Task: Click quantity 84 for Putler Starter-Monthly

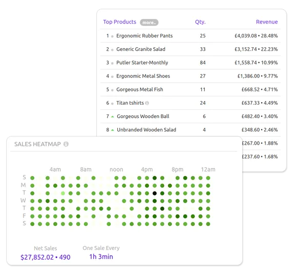Action: pyautogui.click(x=203, y=63)
